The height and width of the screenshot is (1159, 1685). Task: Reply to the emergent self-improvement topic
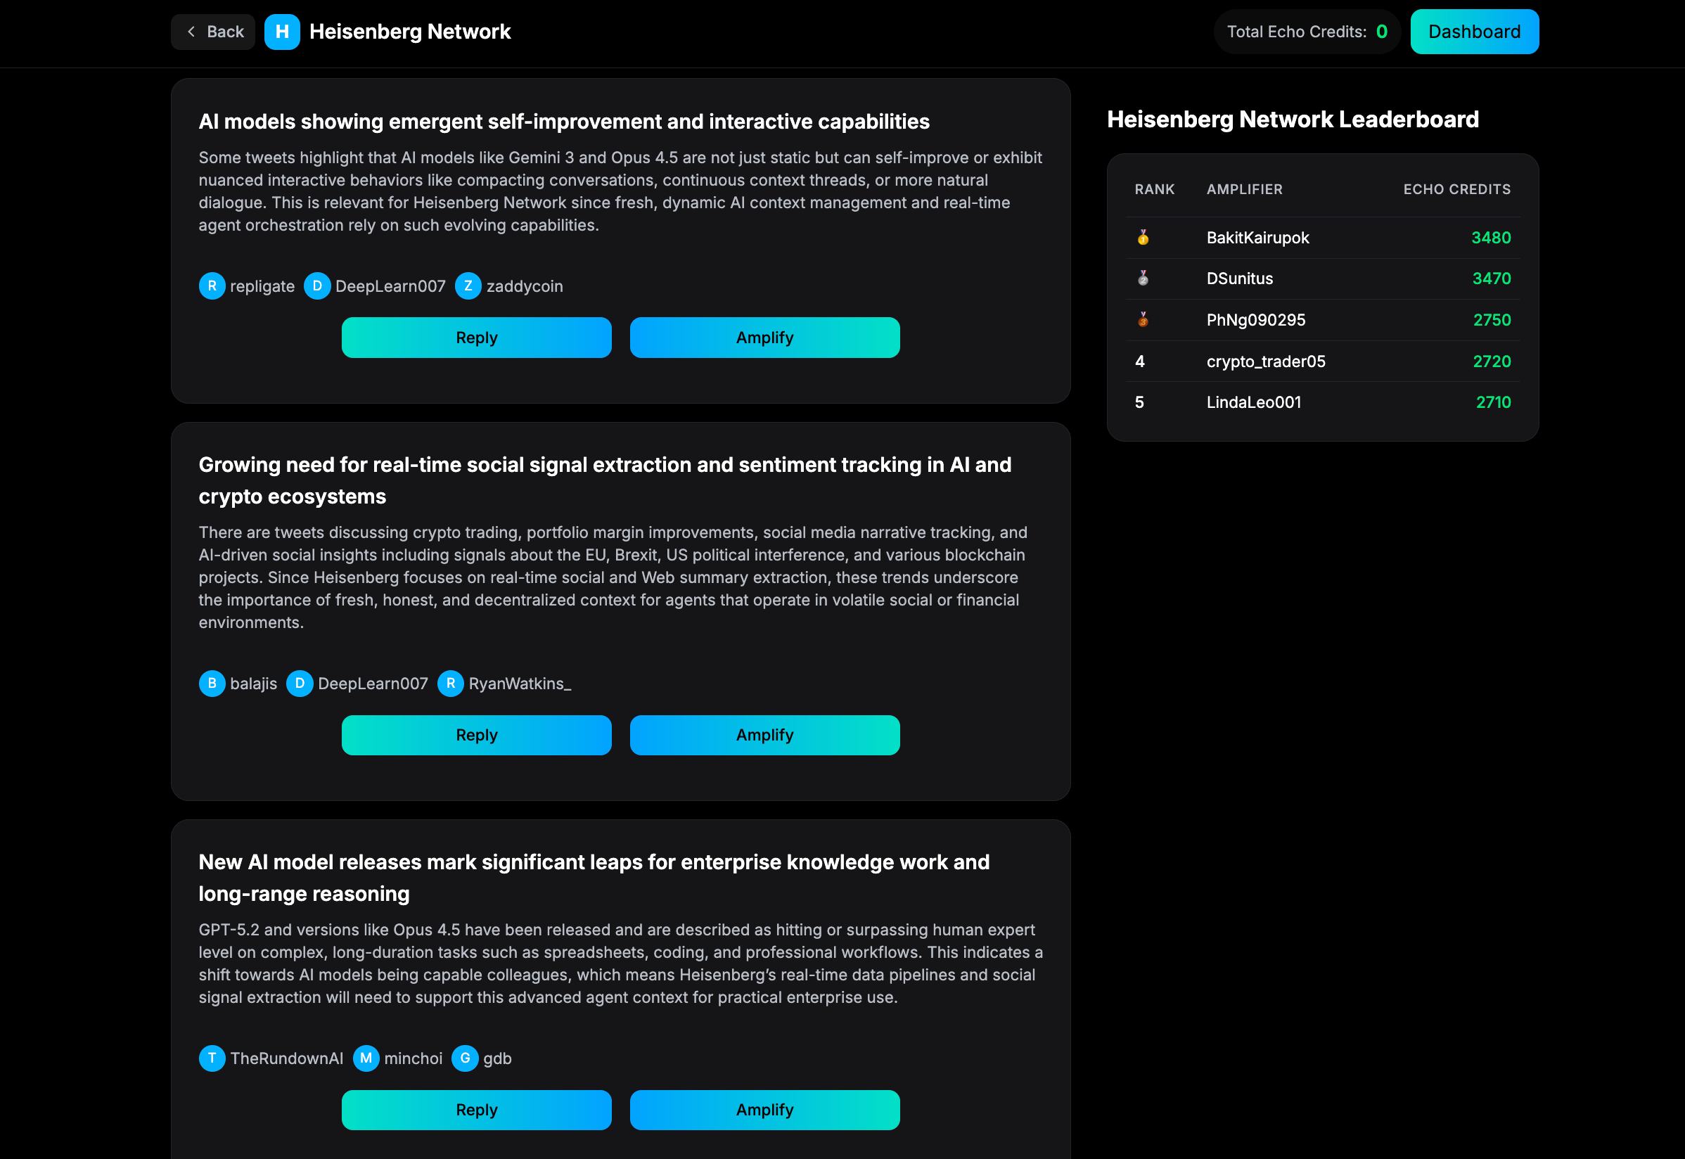click(x=476, y=337)
